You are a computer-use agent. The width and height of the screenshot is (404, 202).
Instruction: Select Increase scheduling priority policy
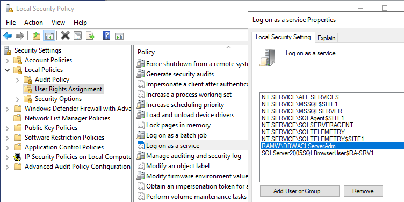[x=185, y=105]
